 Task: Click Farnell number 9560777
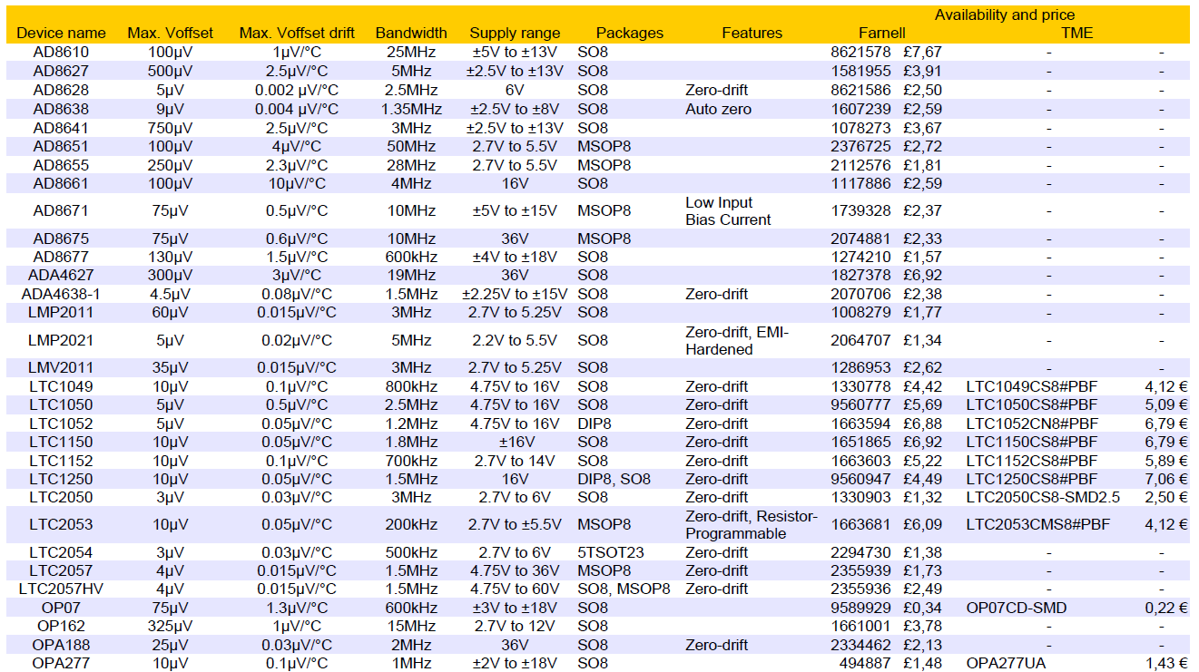[x=861, y=404]
